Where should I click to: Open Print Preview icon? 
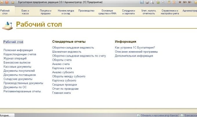pos(152,2)
